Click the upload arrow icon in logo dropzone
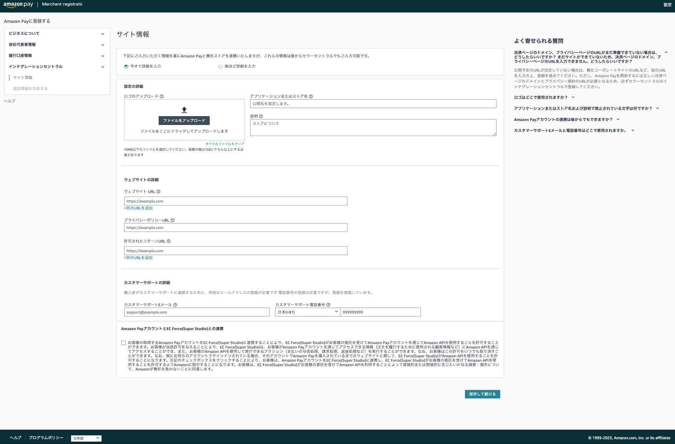675x444 pixels. pyautogui.click(x=184, y=110)
